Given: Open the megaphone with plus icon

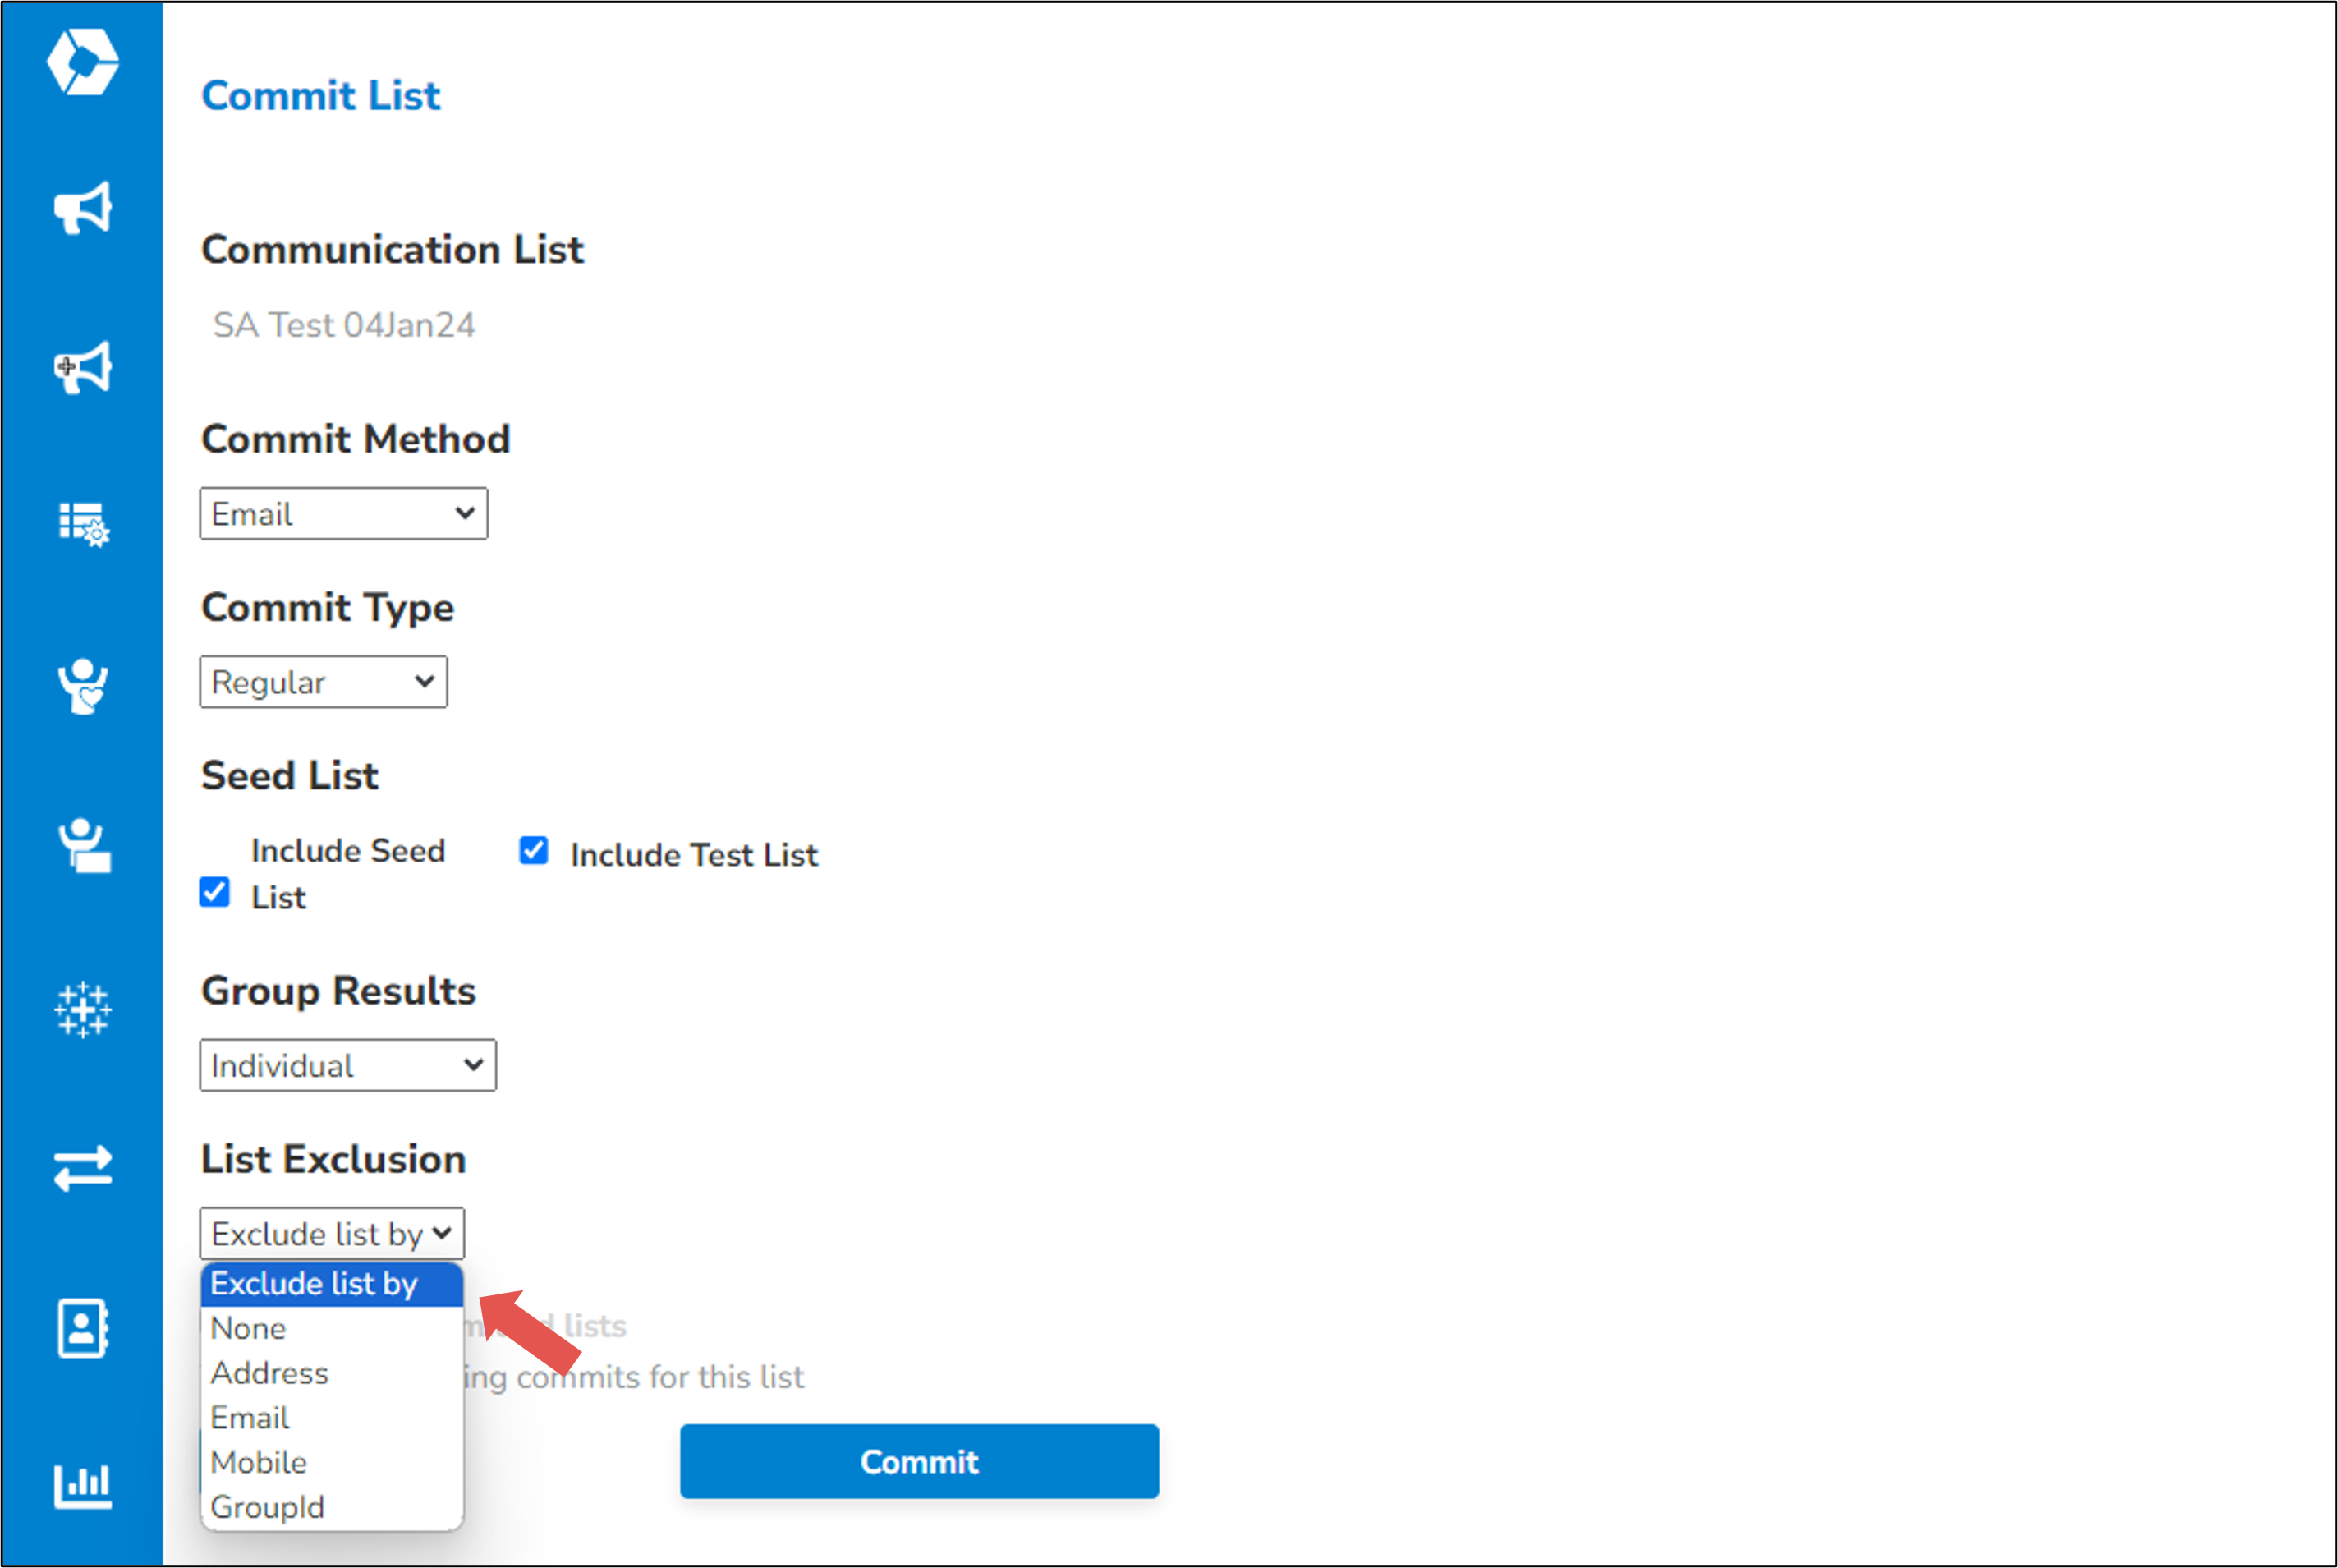Looking at the screenshot, I should (83, 367).
